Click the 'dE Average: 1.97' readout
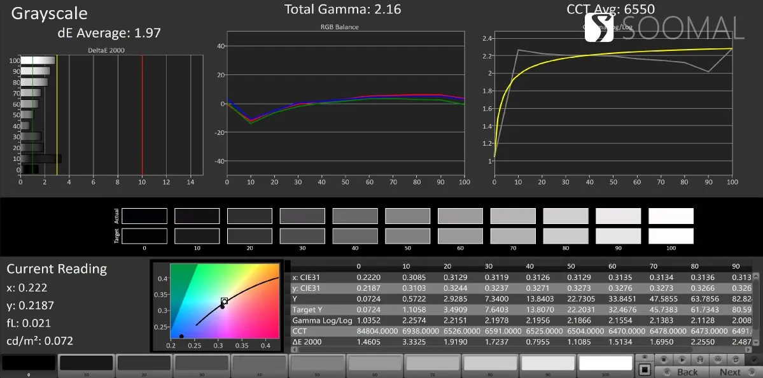The width and height of the screenshot is (763, 378). point(109,32)
